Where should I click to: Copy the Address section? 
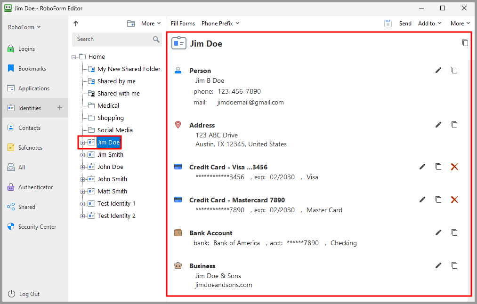(x=454, y=125)
